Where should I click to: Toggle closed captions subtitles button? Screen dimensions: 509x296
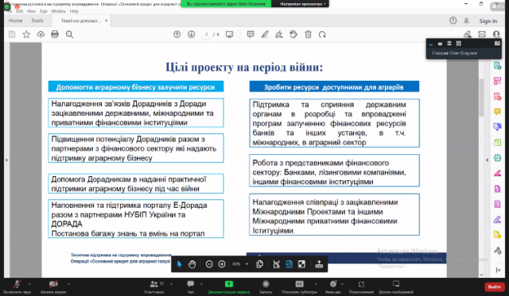click(299, 284)
